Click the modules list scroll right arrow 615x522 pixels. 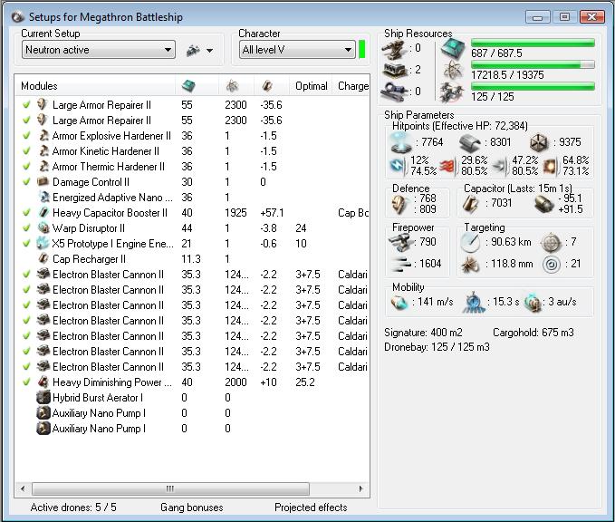point(360,489)
